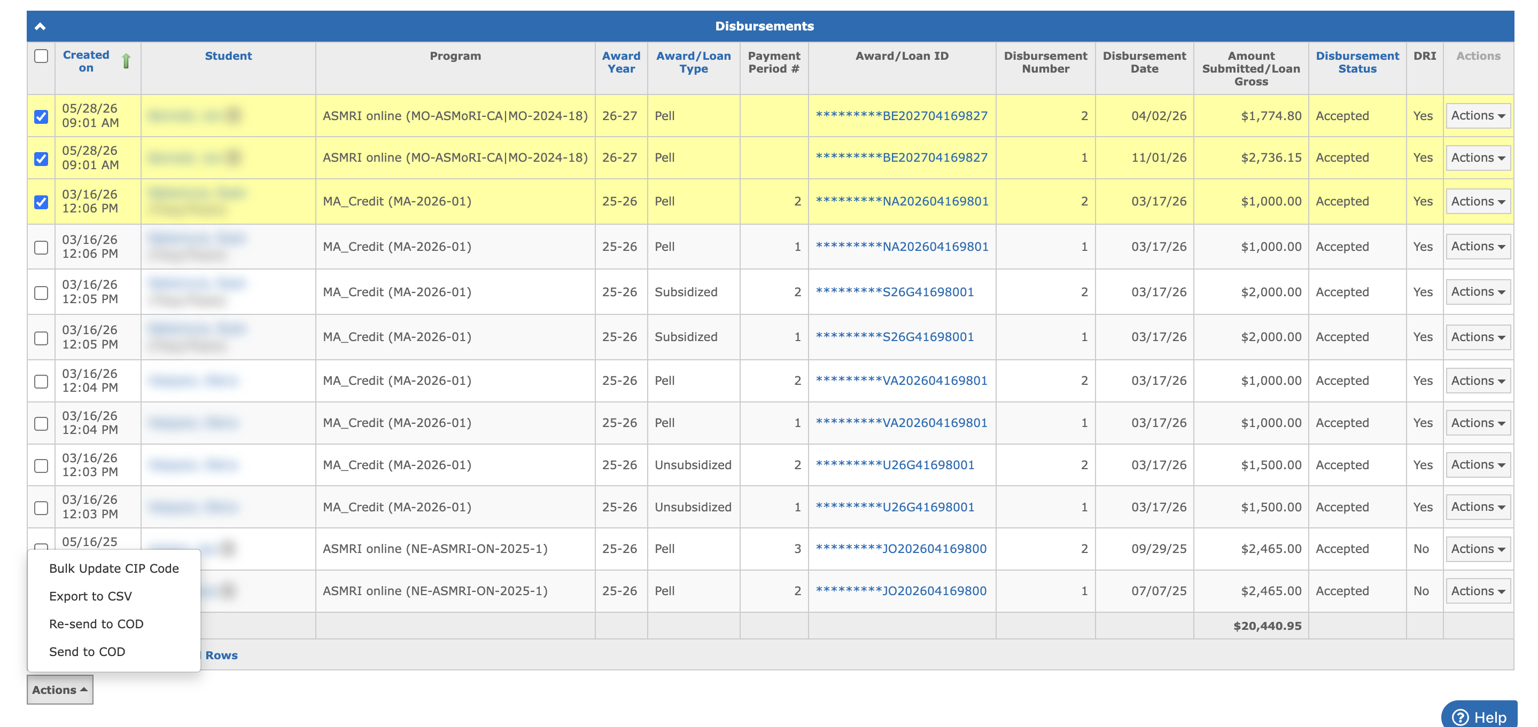Select Export to CSV option
The image size is (1538, 727).
(x=91, y=596)
